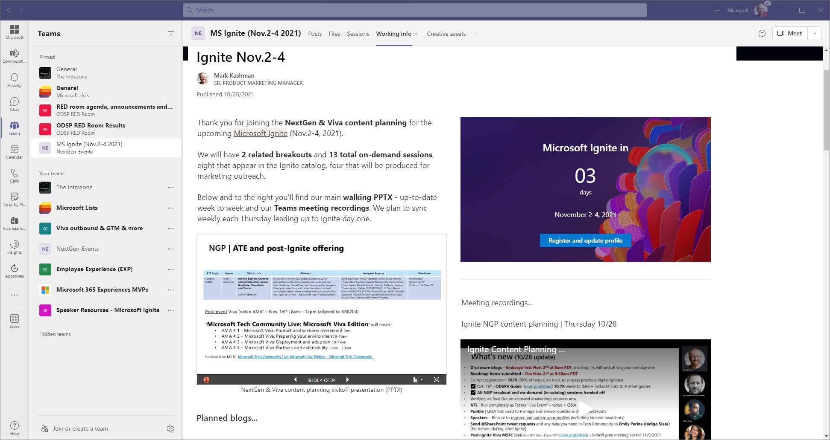Viewport: 830px width, 440px height.
Task: Click Join or create a team
Action: tap(80, 428)
